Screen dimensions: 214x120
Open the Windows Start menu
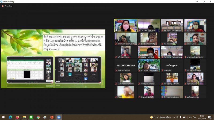pos(3,117)
